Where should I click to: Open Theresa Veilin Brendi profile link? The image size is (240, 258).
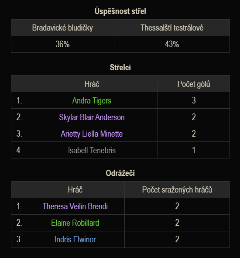[75, 206]
